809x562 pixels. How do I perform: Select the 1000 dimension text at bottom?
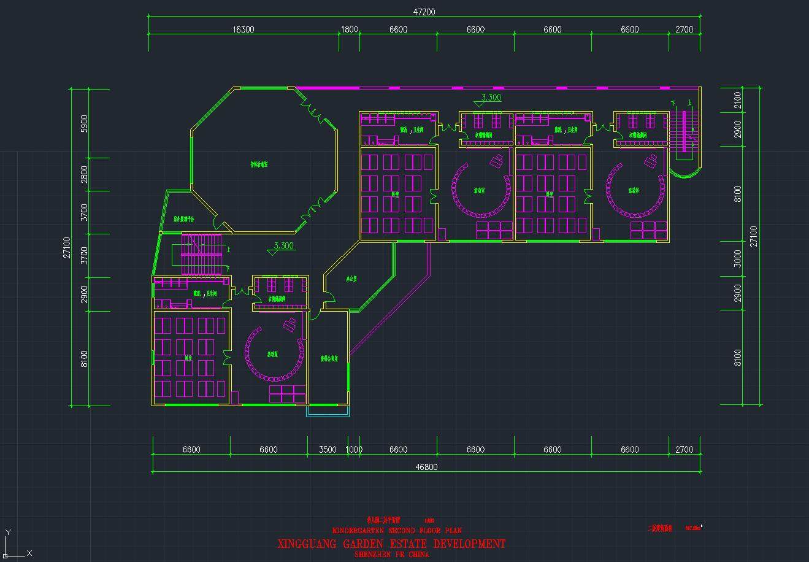point(354,450)
